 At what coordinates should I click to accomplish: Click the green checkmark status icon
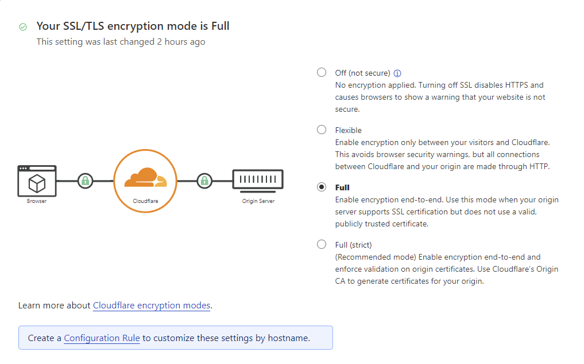(23, 27)
